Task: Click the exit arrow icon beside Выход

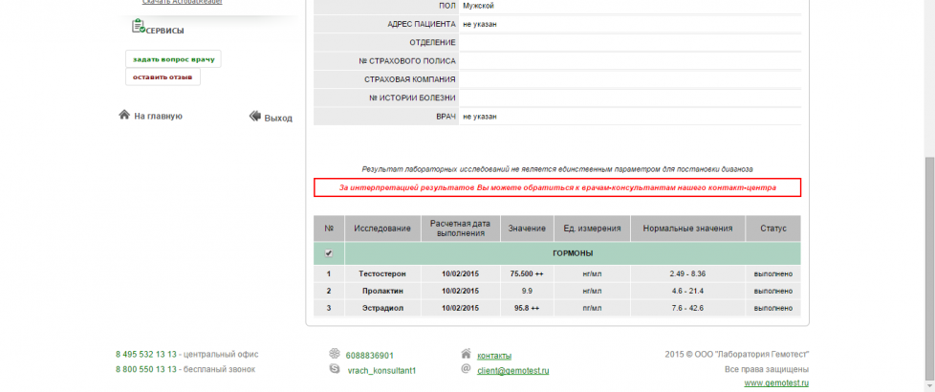Action: tap(255, 117)
